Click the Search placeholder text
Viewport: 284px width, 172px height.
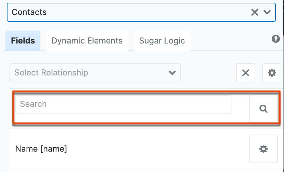pos(33,104)
